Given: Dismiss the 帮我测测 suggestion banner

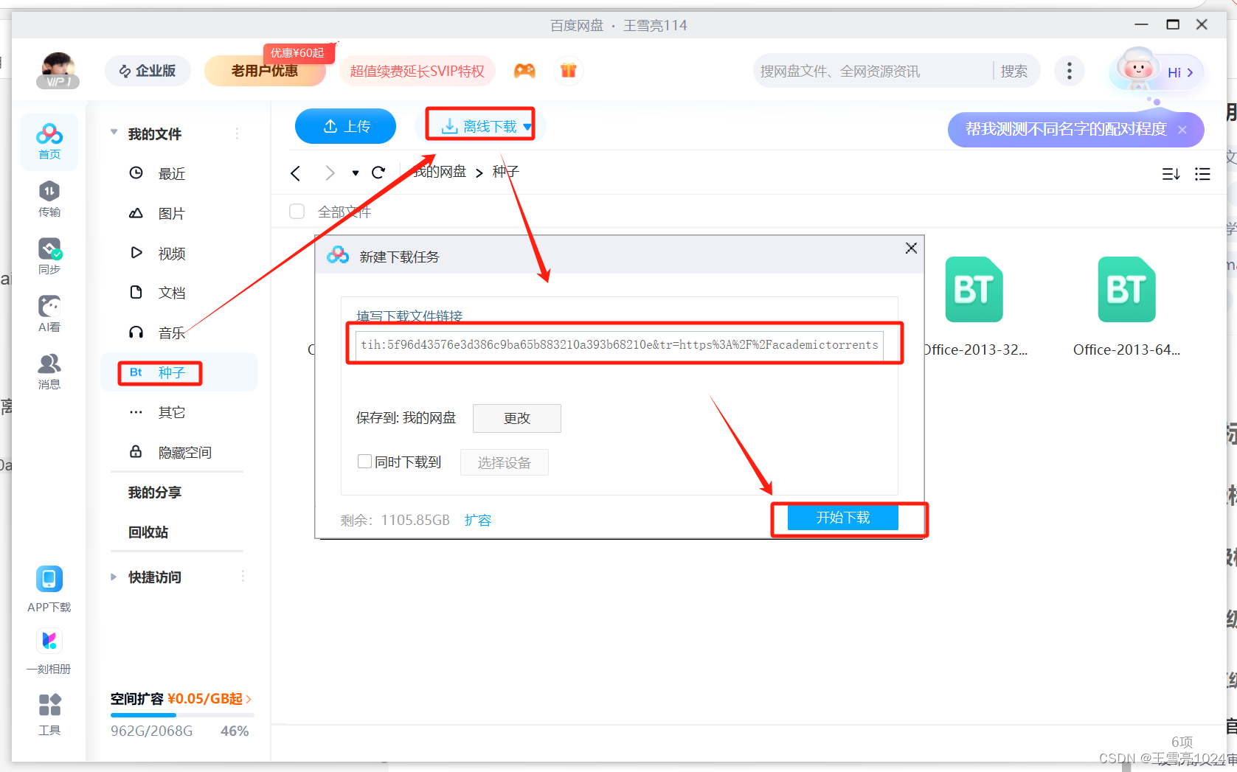Looking at the screenshot, I should (1182, 130).
